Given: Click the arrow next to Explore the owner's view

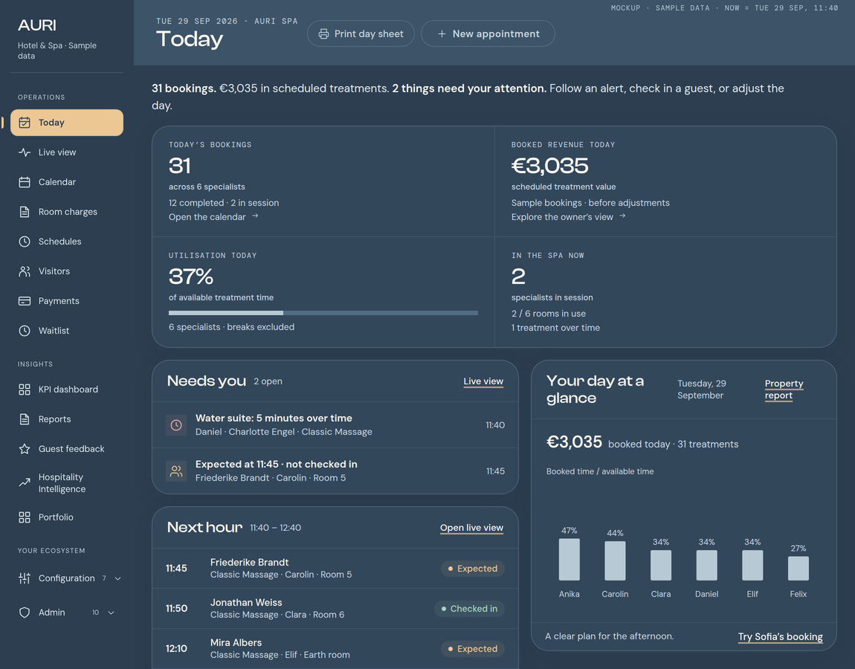Looking at the screenshot, I should [622, 216].
